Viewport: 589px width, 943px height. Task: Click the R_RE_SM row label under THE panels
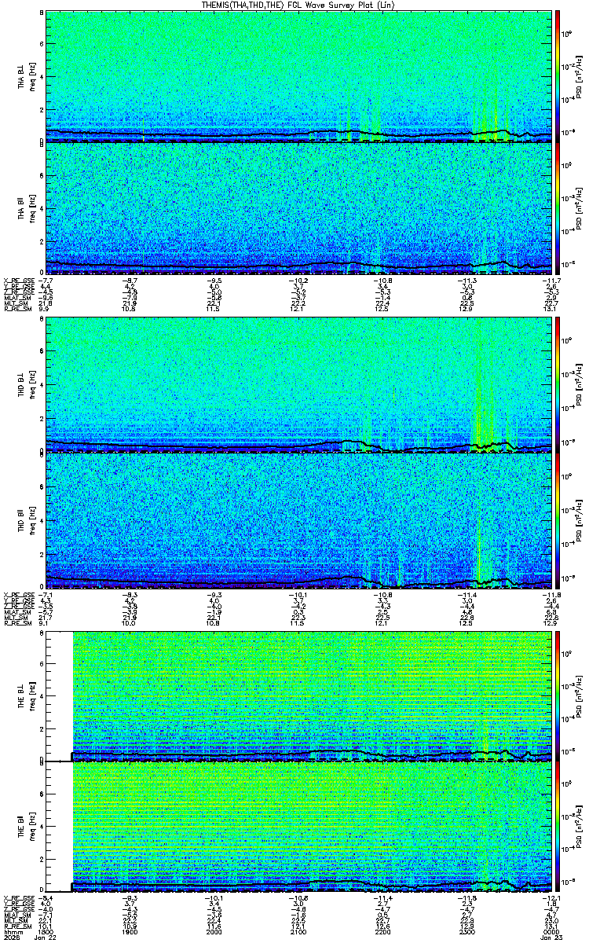pyautogui.click(x=16, y=925)
